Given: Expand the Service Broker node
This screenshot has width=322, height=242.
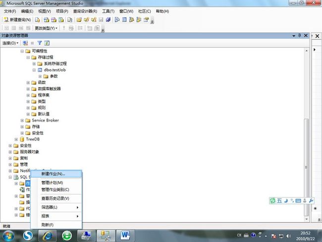Looking at the screenshot, I should point(22,121).
